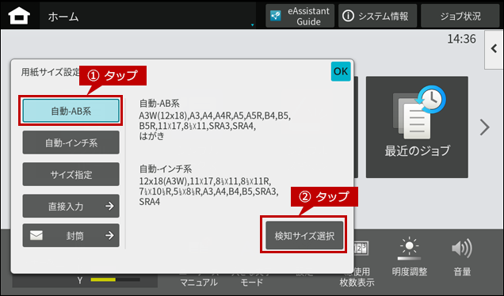Open 直接入力 size entry

point(71,206)
